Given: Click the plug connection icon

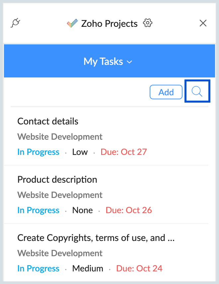Looking at the screenshot, I should pyautogui.click(x=16, y=23).
